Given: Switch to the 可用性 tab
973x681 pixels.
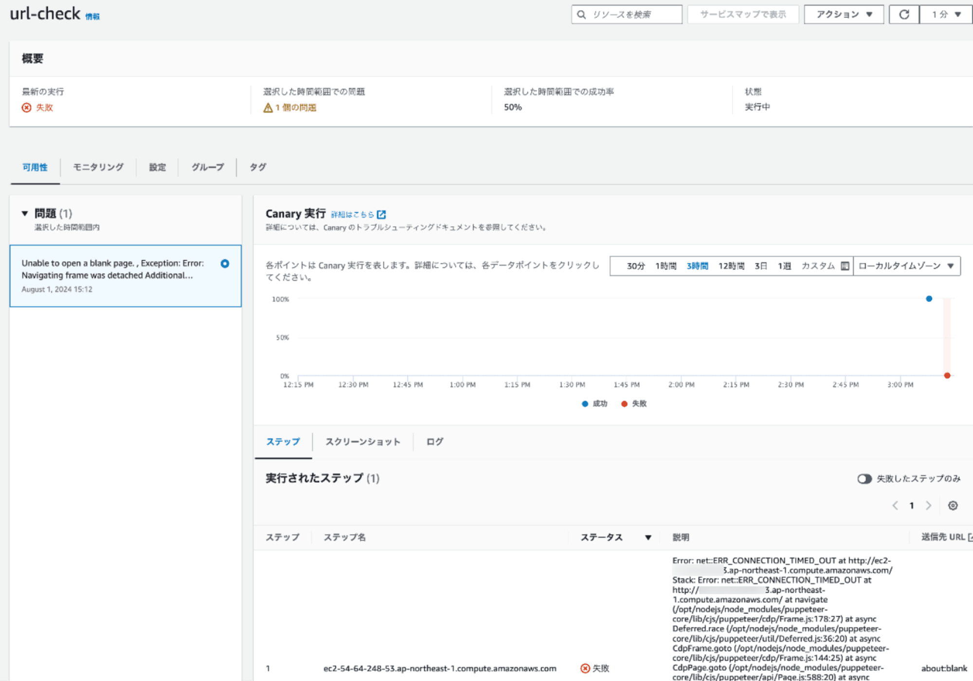Looking at the screenshot, I should click(x=35, y=167).
